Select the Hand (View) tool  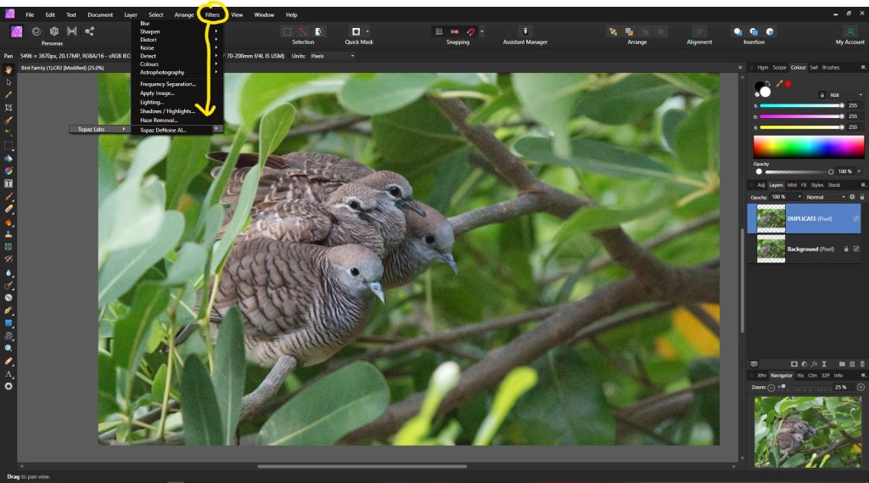8,70
